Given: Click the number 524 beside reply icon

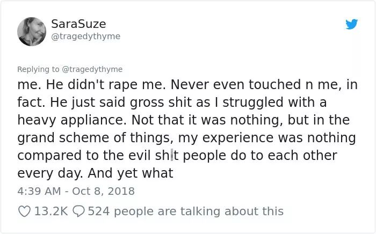Looking at the screenshot, I should point(99,211).
